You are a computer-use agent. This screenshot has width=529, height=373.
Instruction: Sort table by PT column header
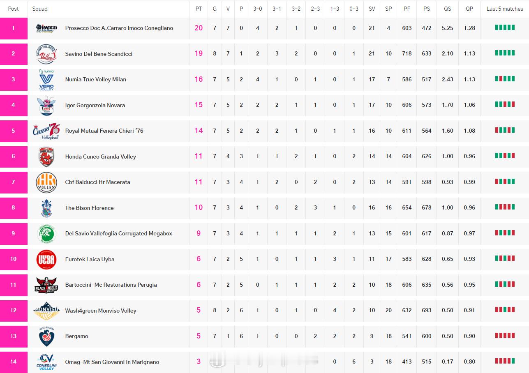(199, 9)
